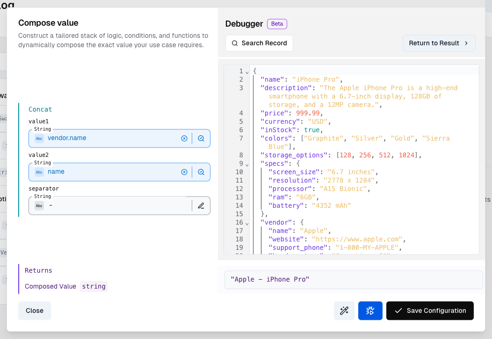
Task: Click the Abc badge on the separator field
Action: (x=39, y=205)
